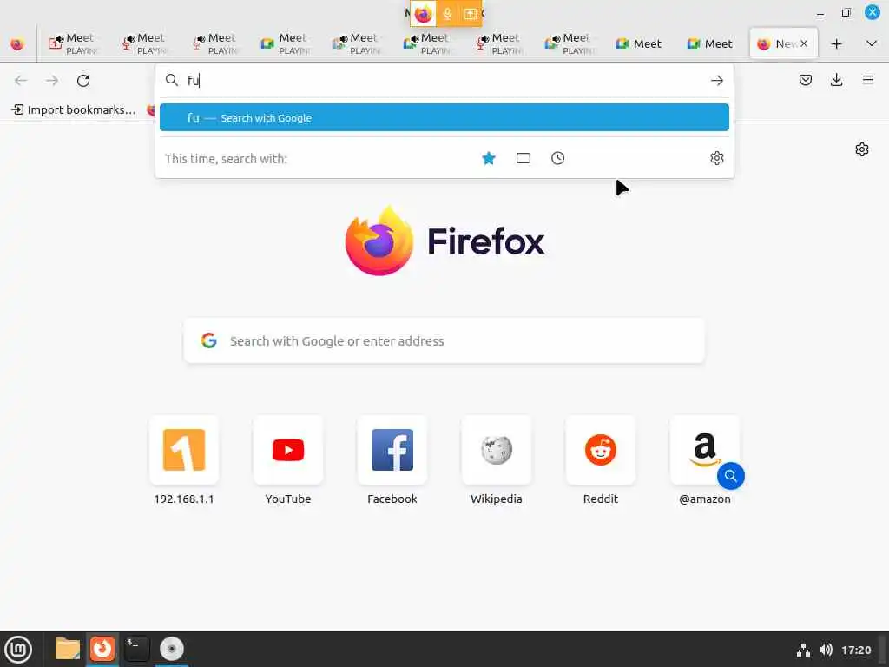Viewport: 889px width, 667px height.
Task: Open the Firefox application menu
Action: click(x=868, y=80)
